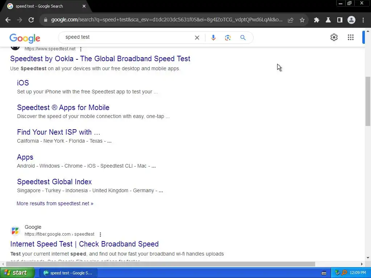Clear the search box with the X
This screenshot has width=371, height=278.
[x=197, y=38]
